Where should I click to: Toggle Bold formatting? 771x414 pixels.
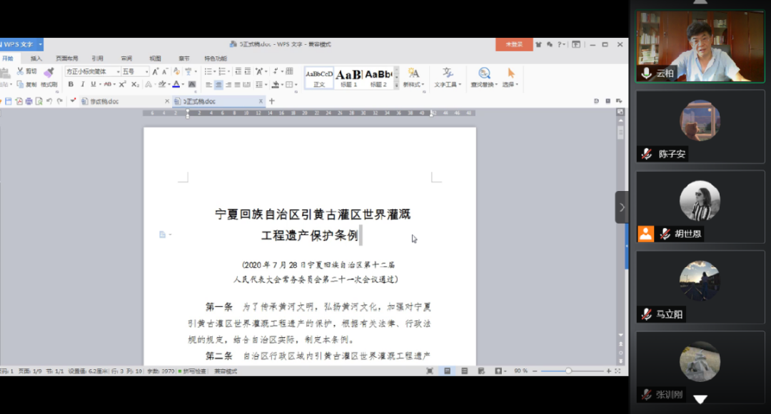(x=71, y=85)
